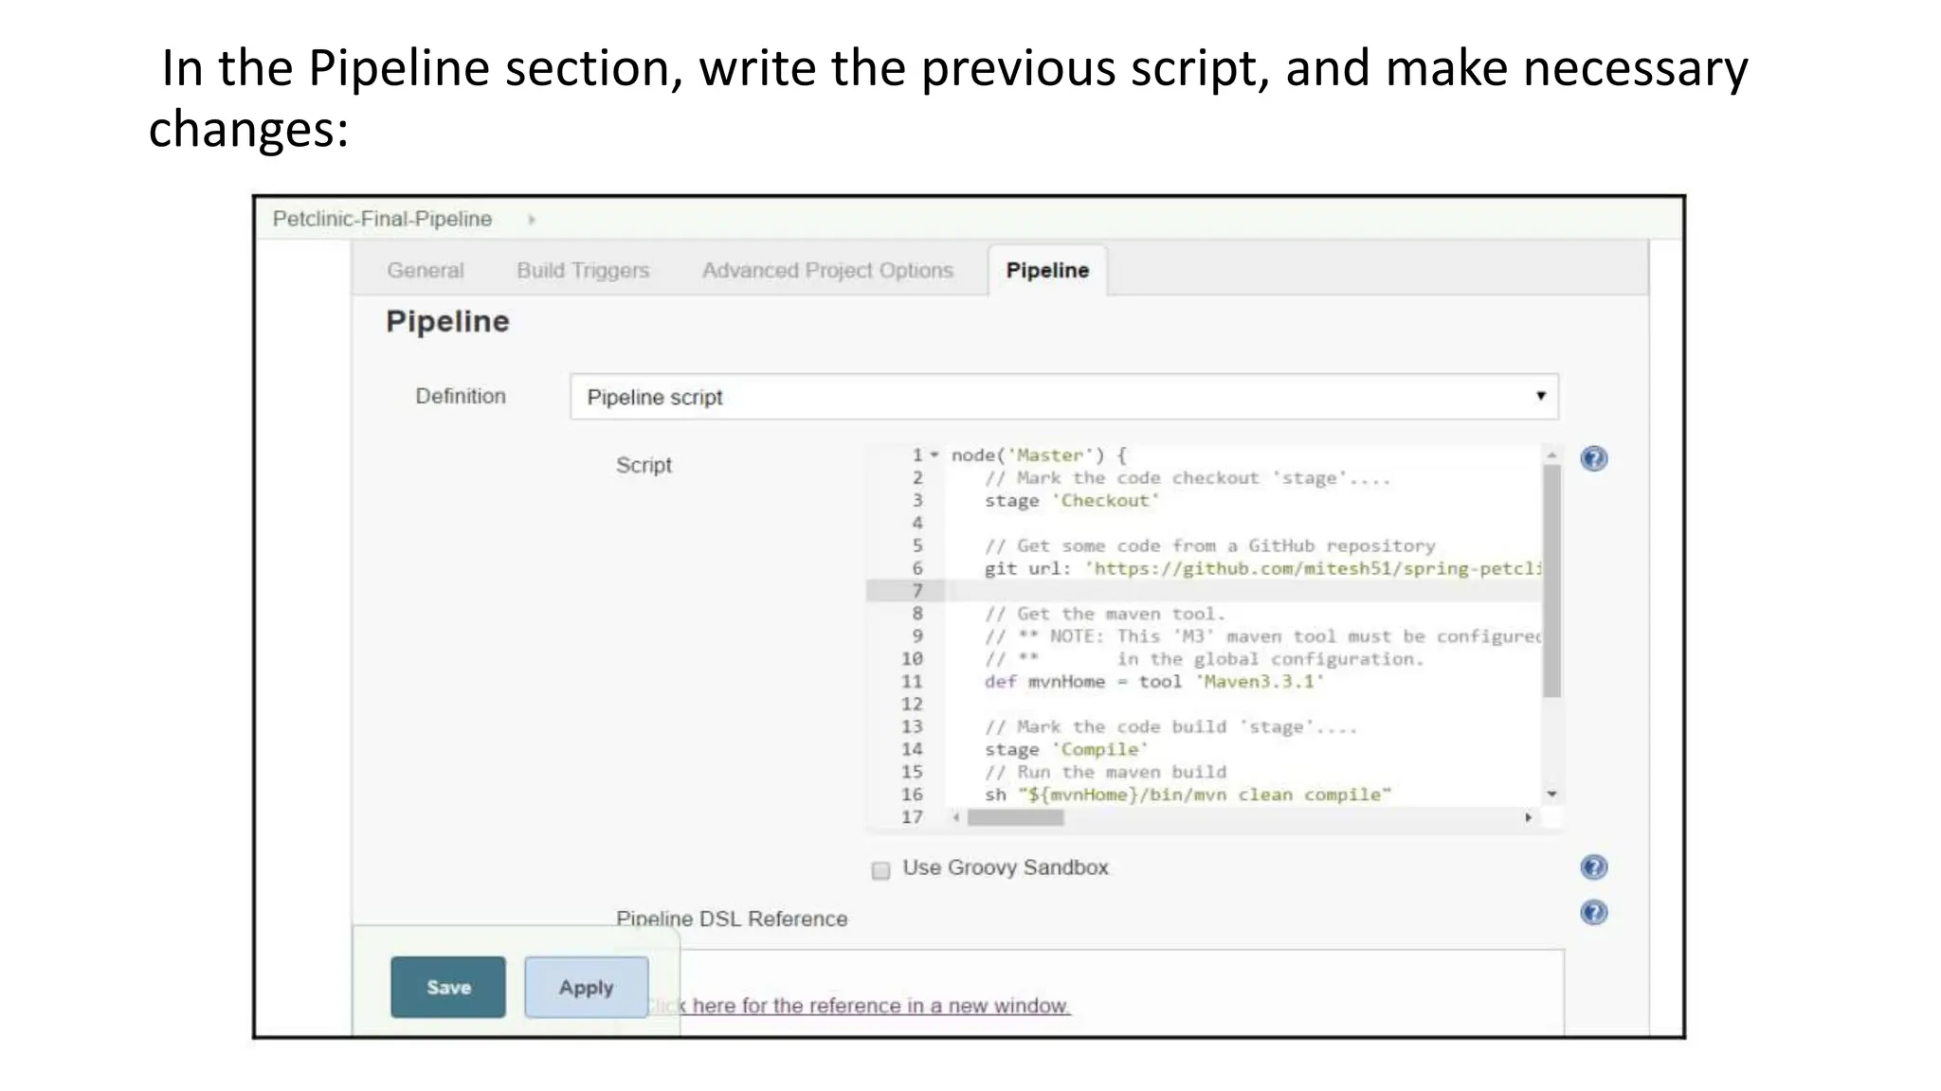Click the breadcrumb arrow after Petclinic-Final-Pipeline
Image resolution: width=1941 pixels, height=1091 pixels.
coord(532,220)
